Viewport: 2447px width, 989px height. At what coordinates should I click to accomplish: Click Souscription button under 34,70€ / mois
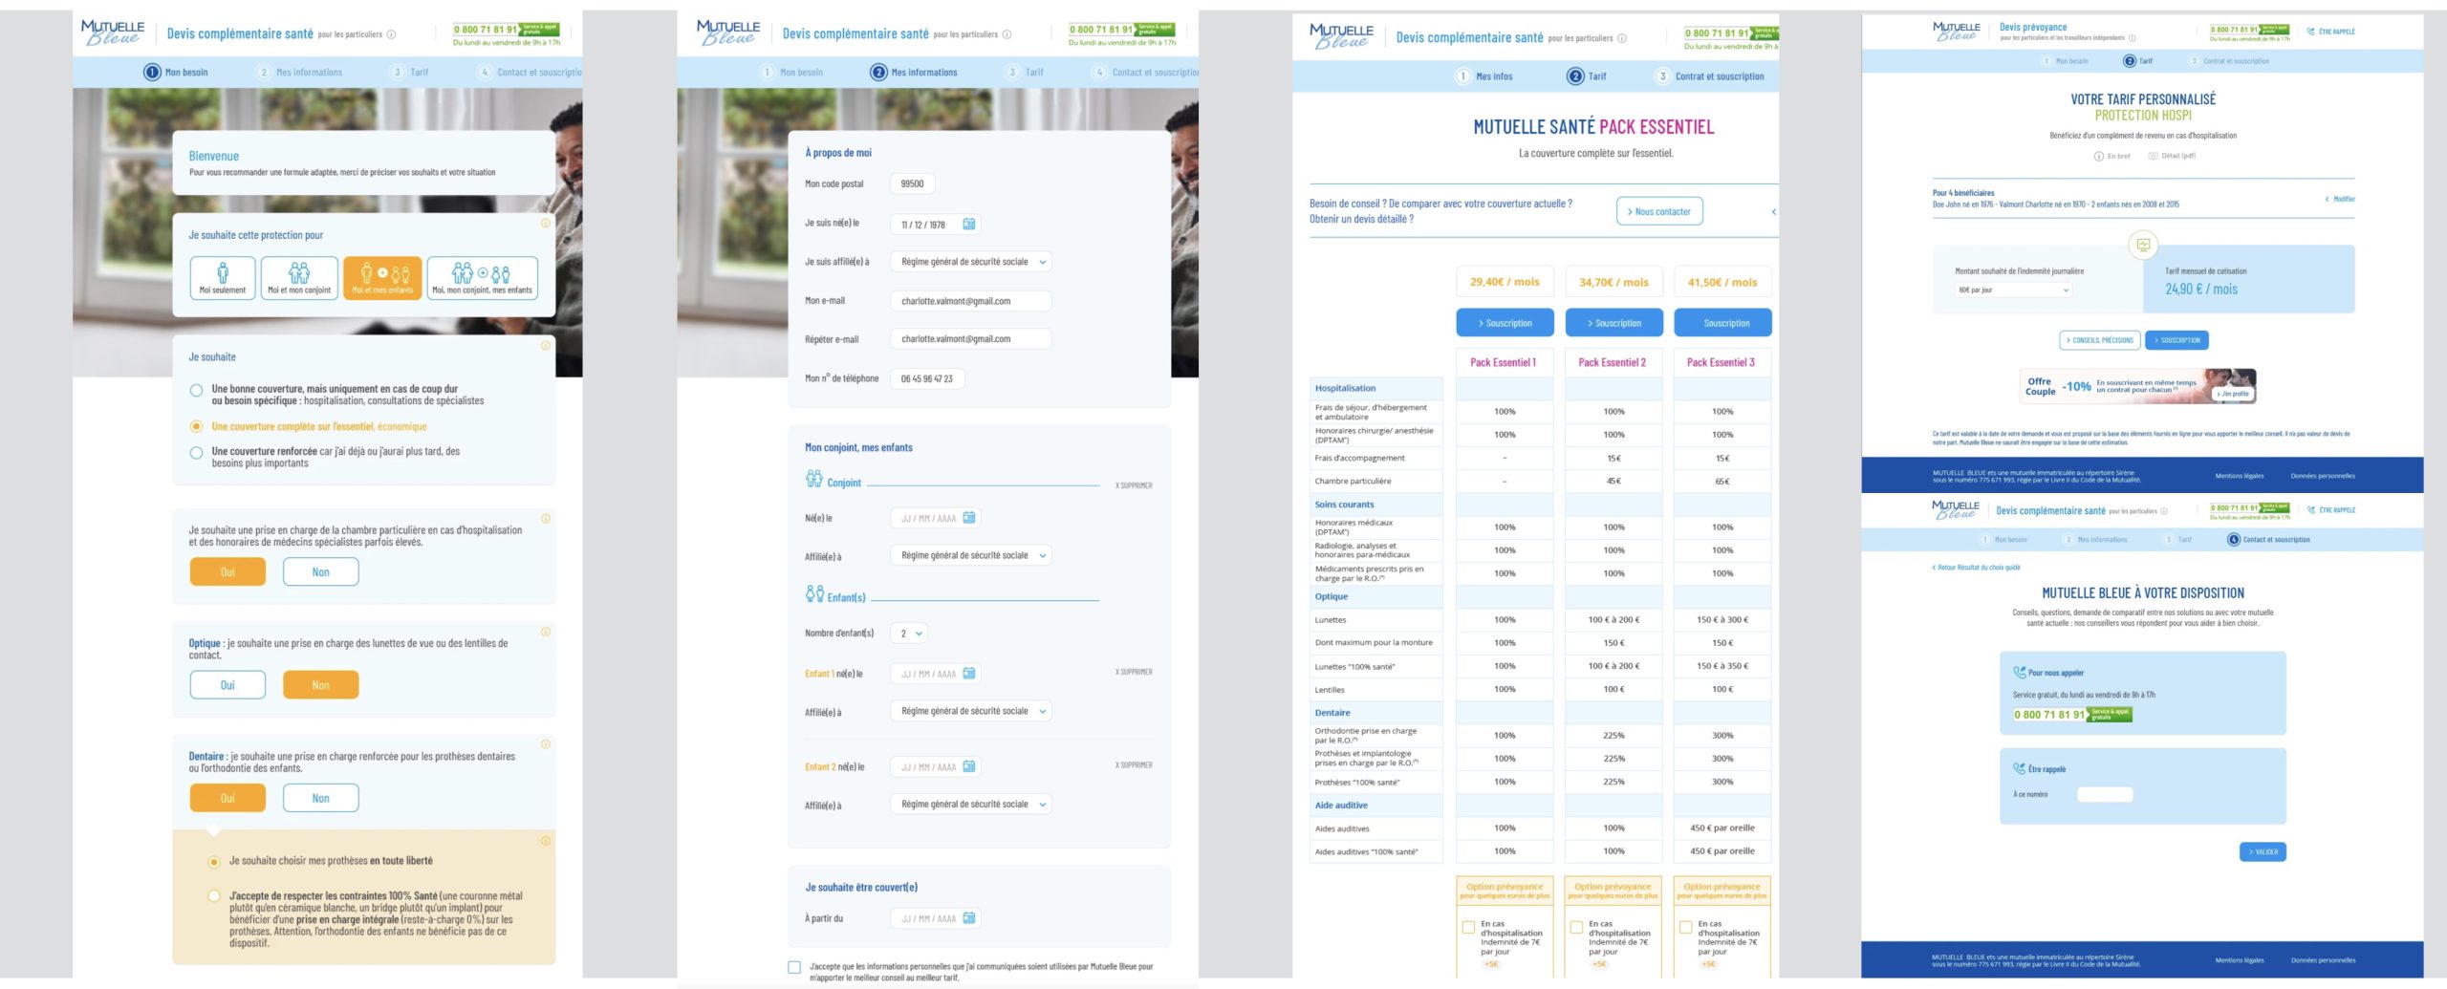coord(1613,323)
